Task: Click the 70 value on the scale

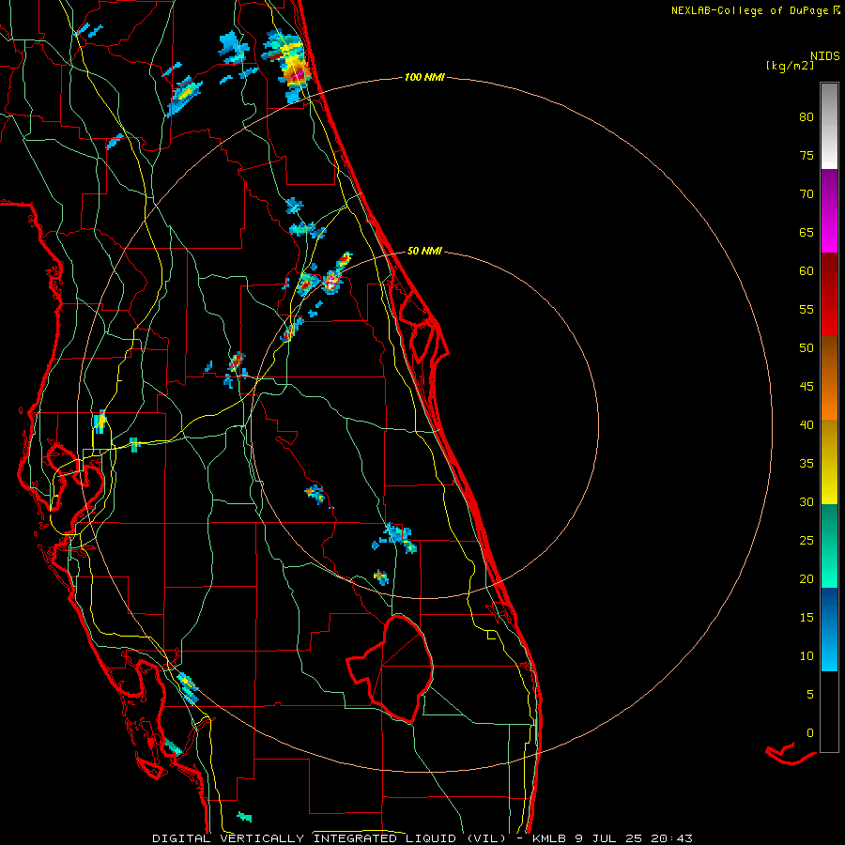Action: click(807, 194)
